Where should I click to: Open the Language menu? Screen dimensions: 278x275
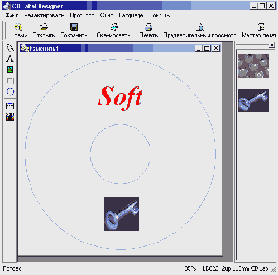tap(131, 15)
